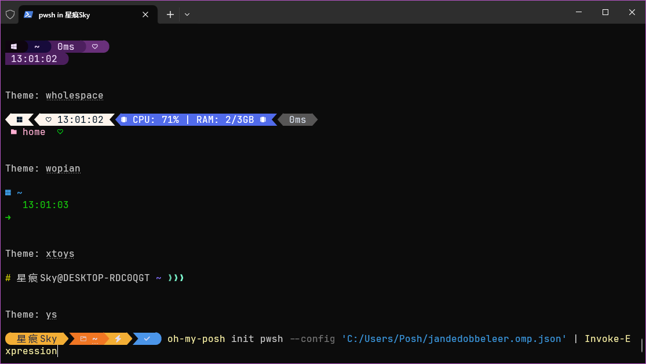Viewport: 646px width, 364px height.
Task: Click the green heart icon after 'home'
Action: click(x=60, y=132)
